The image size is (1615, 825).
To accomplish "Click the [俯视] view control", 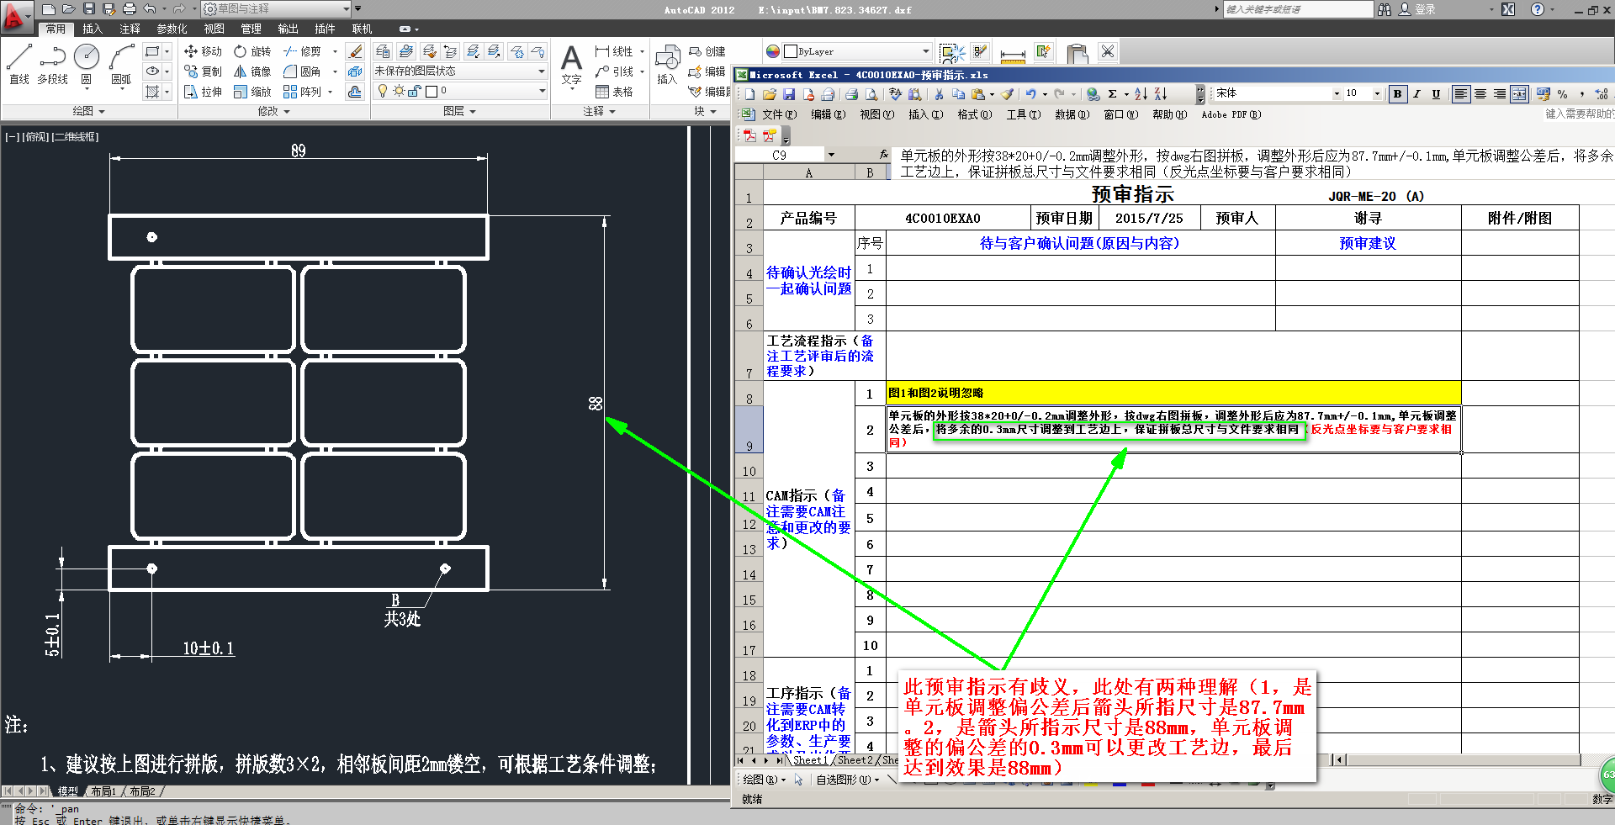I will (x=36, y=137).
